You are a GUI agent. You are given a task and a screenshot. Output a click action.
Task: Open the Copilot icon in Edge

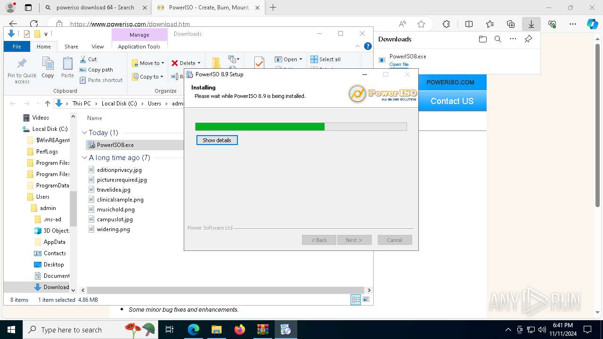click(x=592, y=24)
